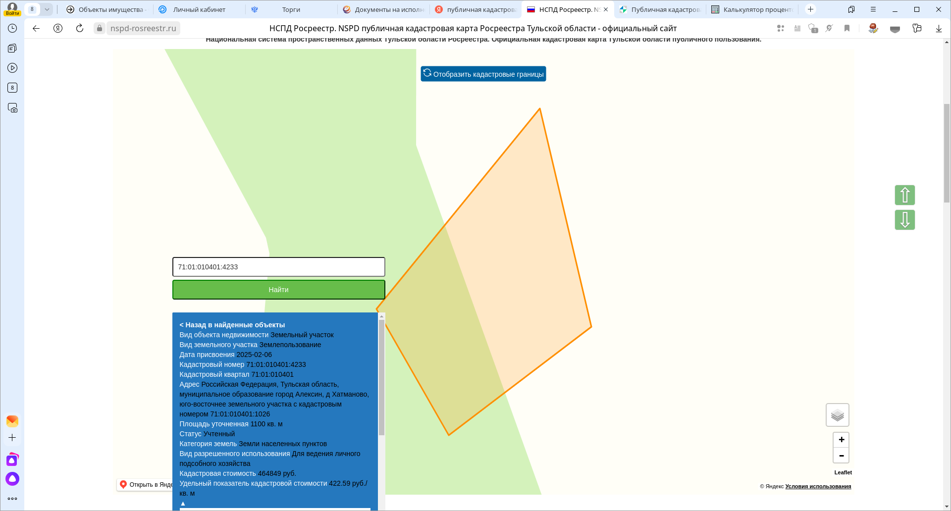Open Условия использования link

pyautogui.click(x=818, y=486)
